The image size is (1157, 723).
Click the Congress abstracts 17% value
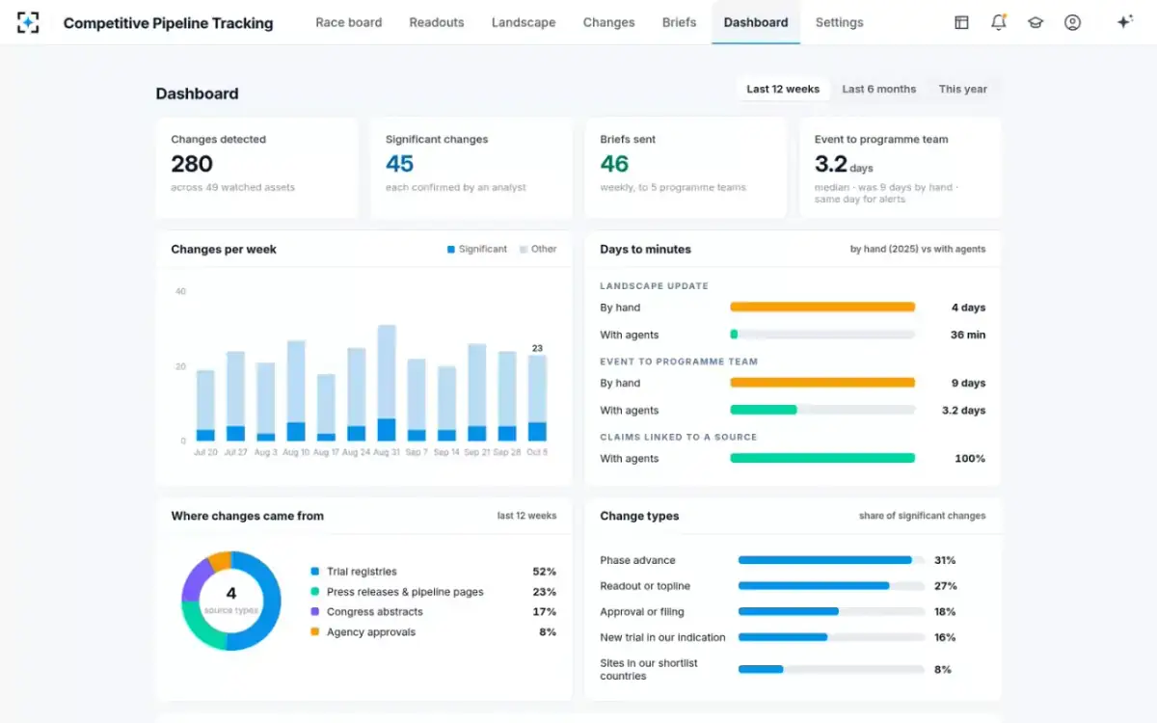tap(545, 612)
